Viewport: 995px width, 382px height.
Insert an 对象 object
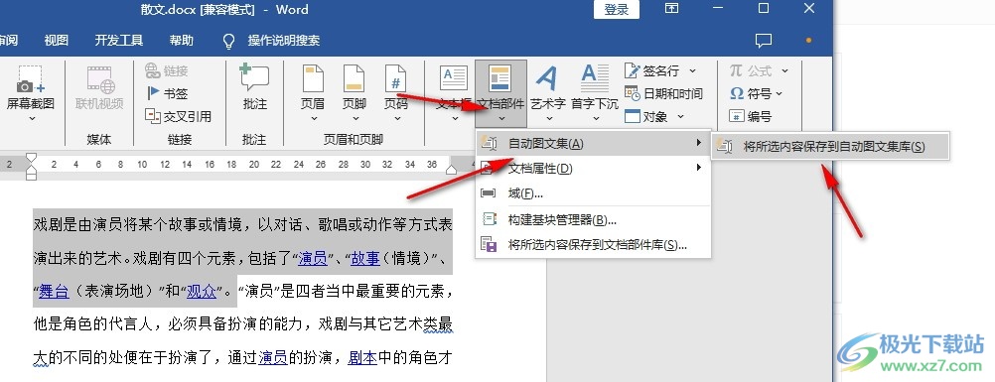point(647,117)
